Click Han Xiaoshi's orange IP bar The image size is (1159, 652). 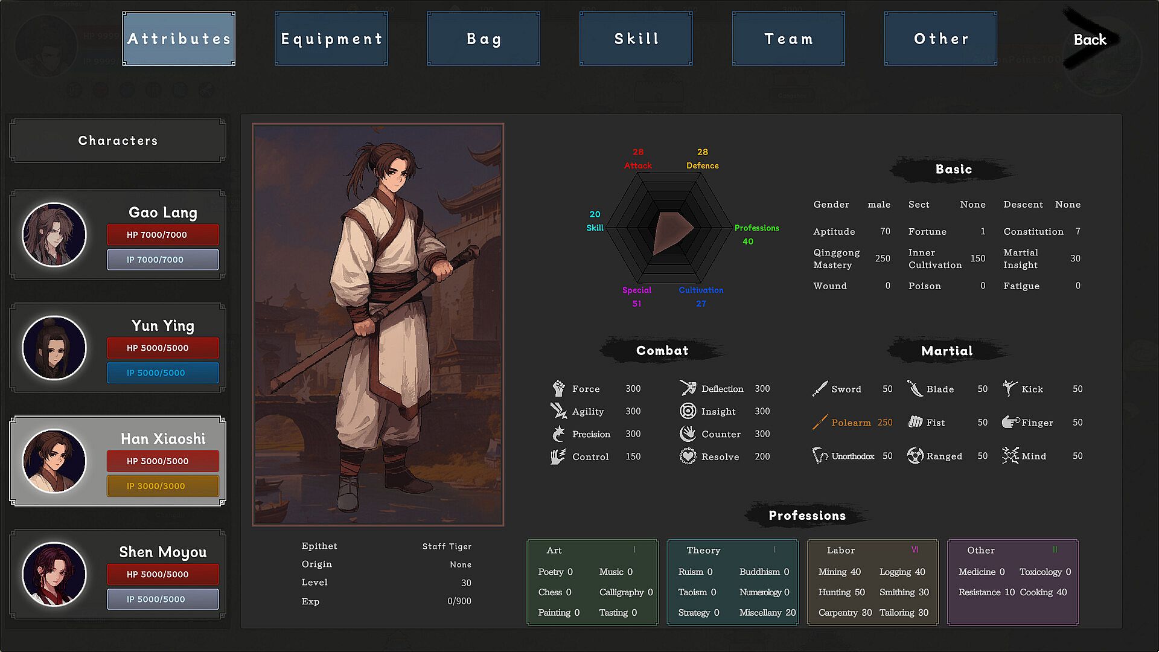point(163,486)
